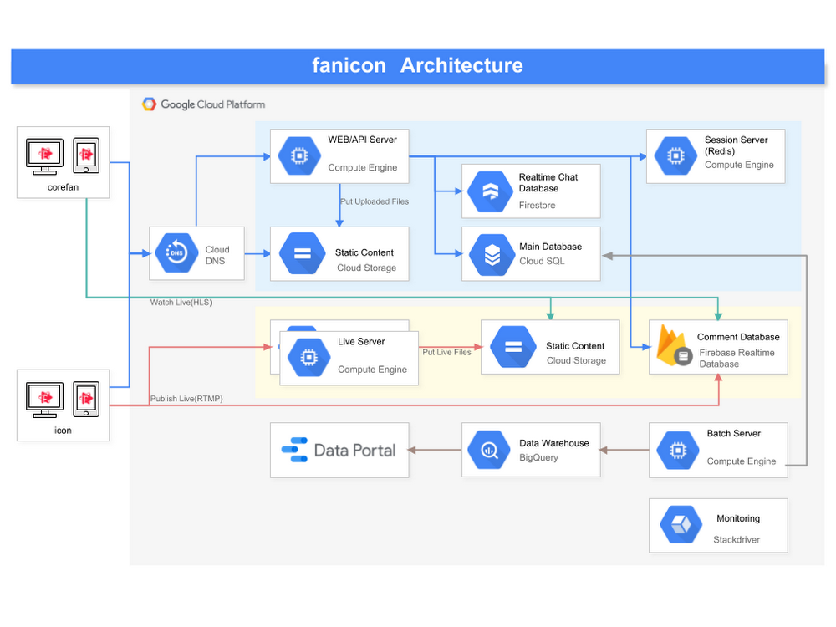Image resolution: width=836 pixels, height=627 pixels.
Task: Click the Google Cloud Platform logo icon
Action: click(150, 104)
